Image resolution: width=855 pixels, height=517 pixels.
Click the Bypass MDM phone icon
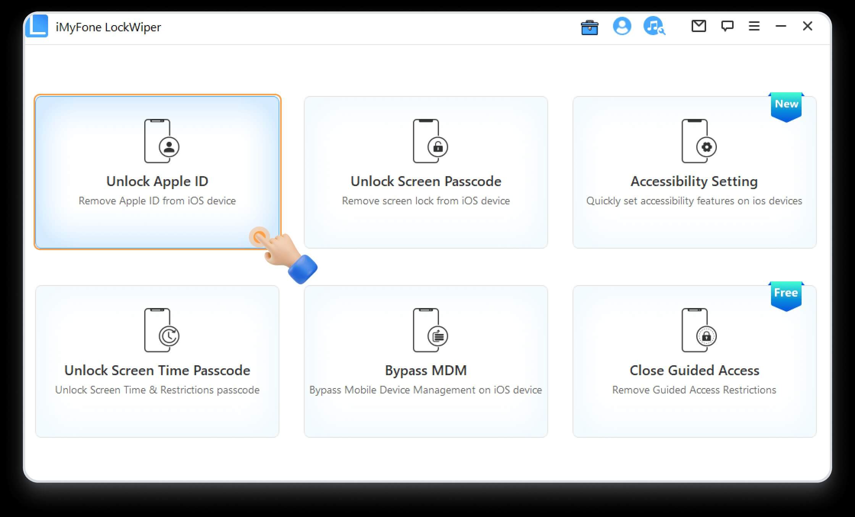(x=430, y=330)
